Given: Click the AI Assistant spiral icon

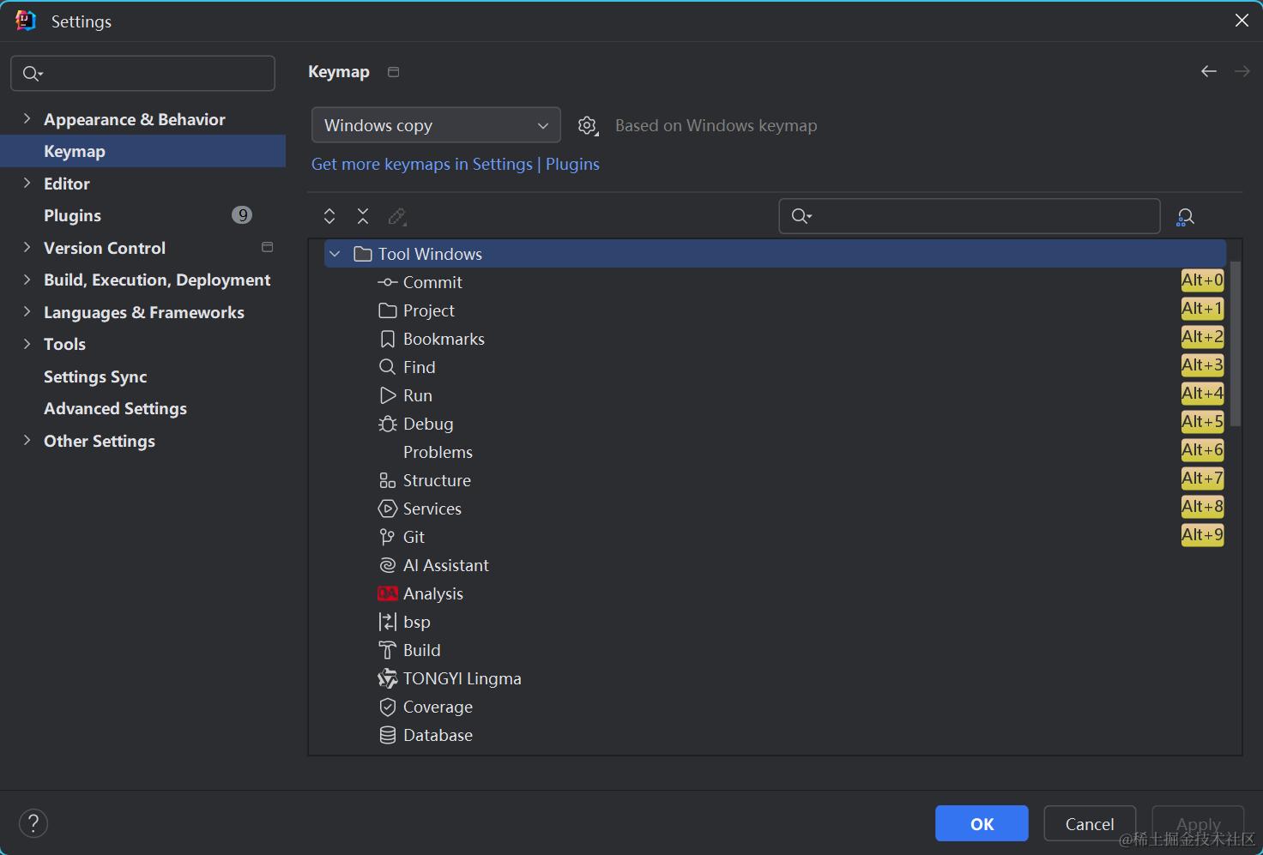Looking at the screenshot, I should (x=388, y=566).
